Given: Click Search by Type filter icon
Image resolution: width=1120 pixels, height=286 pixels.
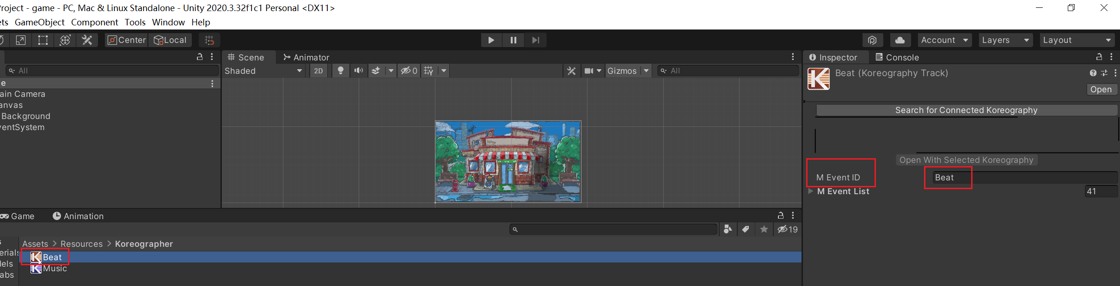Looking at the screenshot, I should pyautogui.click(x=728, y=229).
